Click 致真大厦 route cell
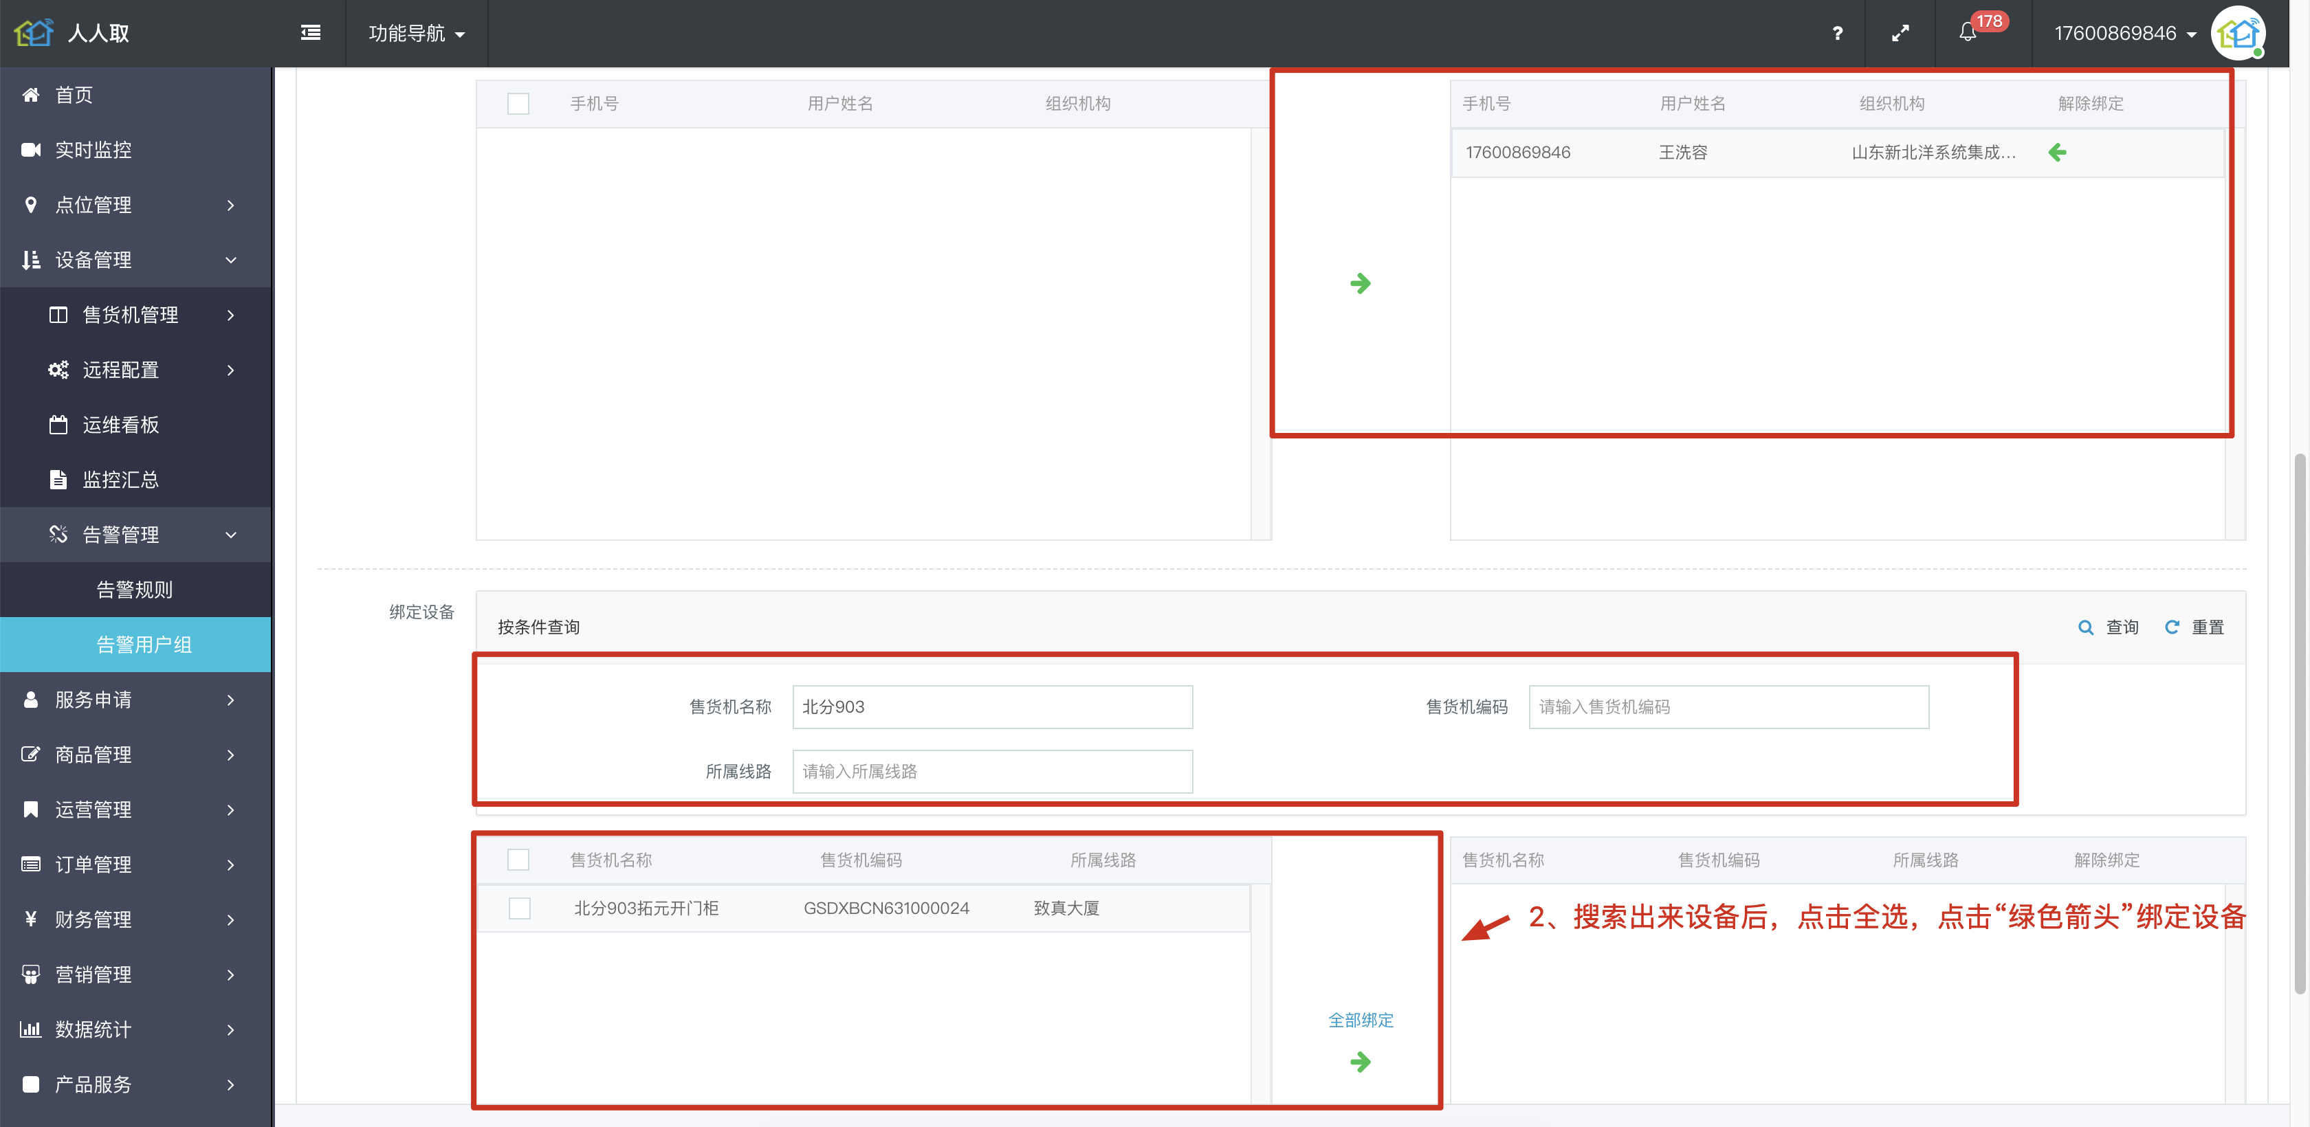The height and width of the screenshot is (1127, 2310). point(1066,908)
